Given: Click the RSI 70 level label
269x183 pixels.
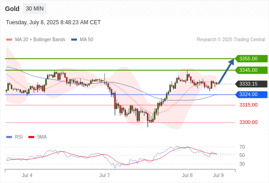Looking at the screenshot, I should 242,147.
